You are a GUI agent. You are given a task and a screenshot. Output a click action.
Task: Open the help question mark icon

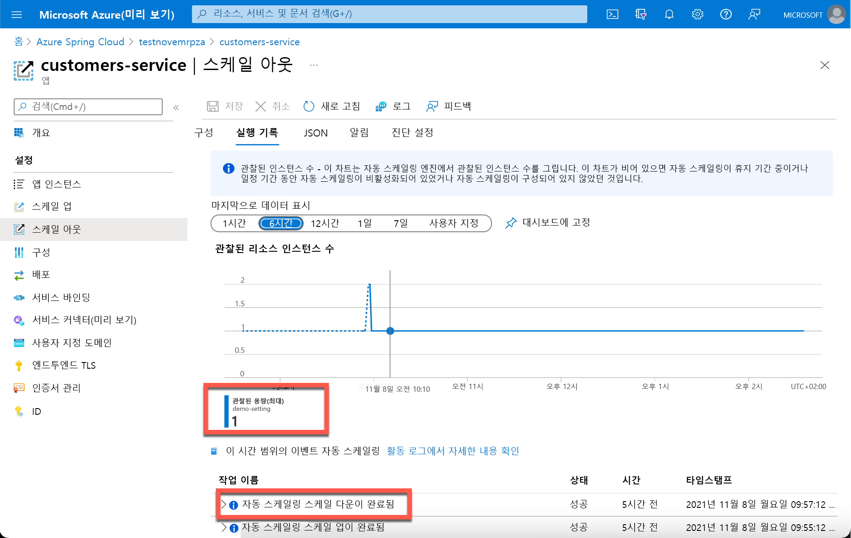pos(726,14)
